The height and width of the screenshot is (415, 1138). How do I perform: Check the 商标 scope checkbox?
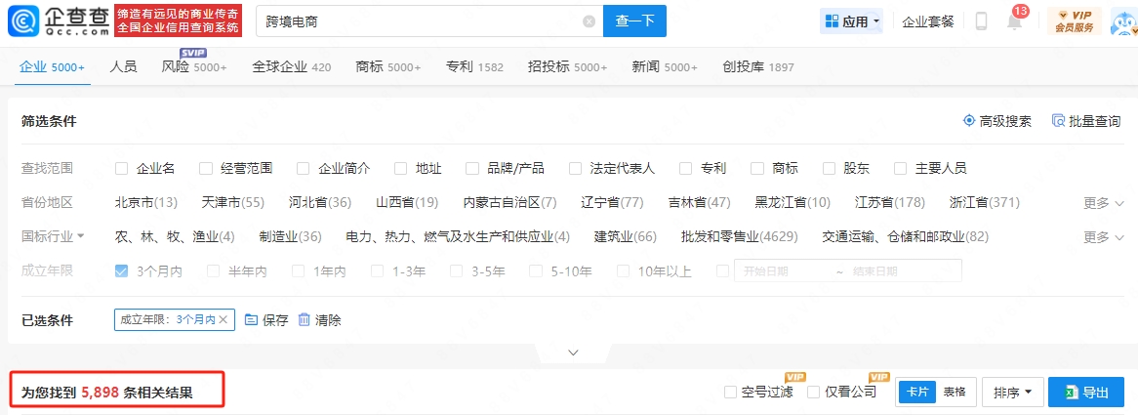(x=757, y=168)
